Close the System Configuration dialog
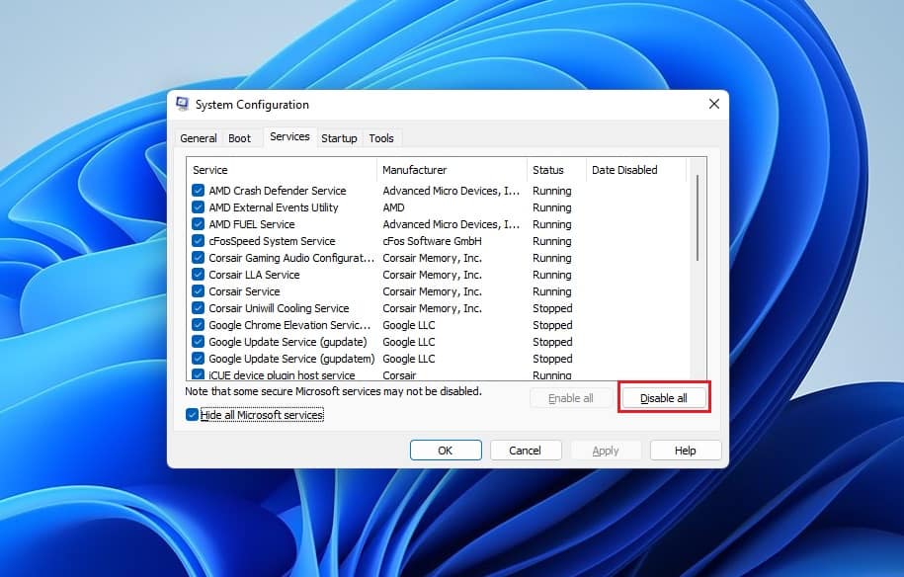The image size is (904, 577). pos(713,104)
